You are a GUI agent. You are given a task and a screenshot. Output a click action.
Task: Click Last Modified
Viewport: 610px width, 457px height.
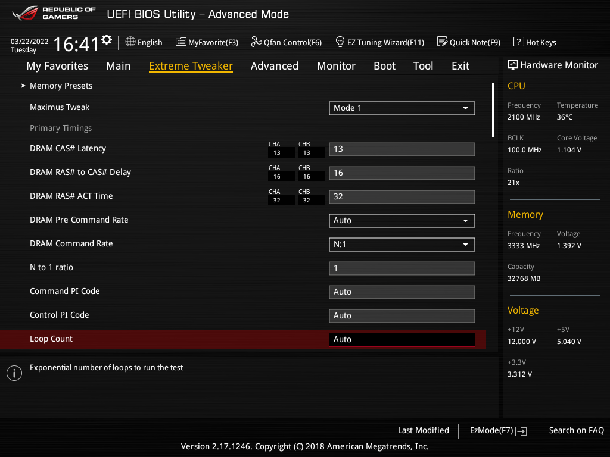[424, 430]
